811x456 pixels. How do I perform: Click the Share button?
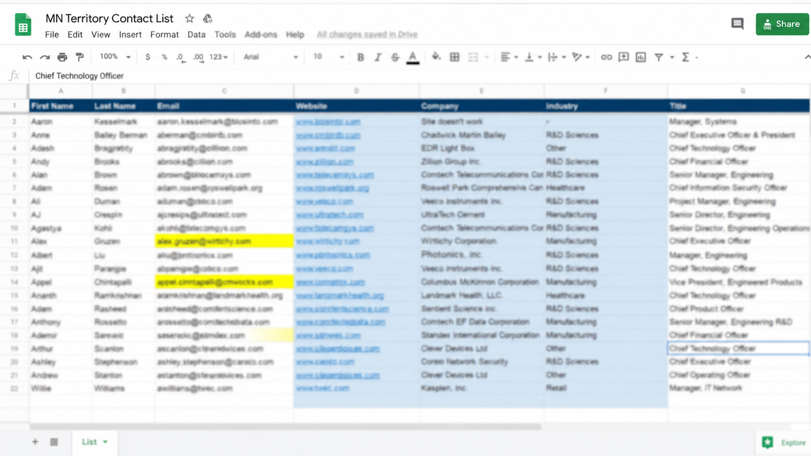pos(782,24)
